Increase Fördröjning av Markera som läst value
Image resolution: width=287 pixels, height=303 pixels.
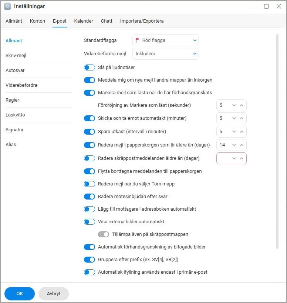tap(242, 105)
